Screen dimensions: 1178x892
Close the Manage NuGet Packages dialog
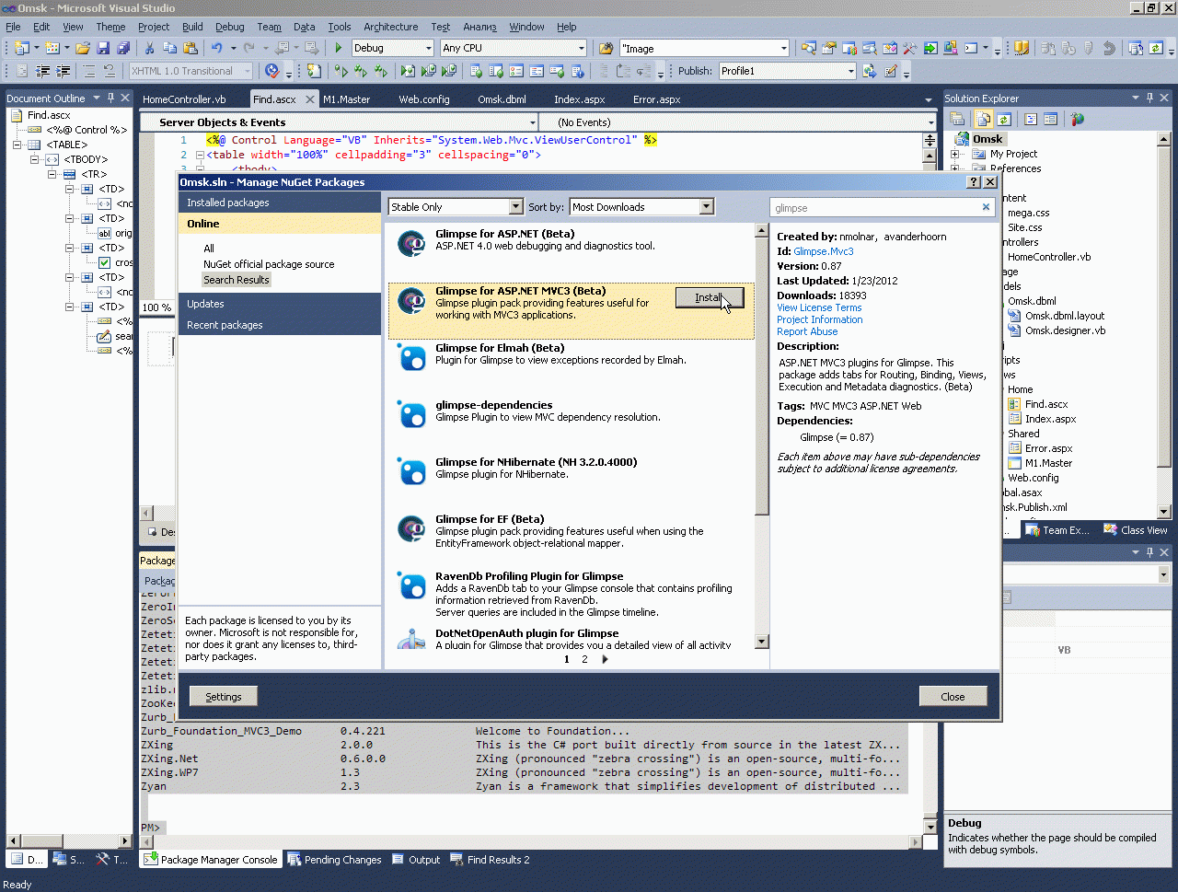(x=953, y=697)
